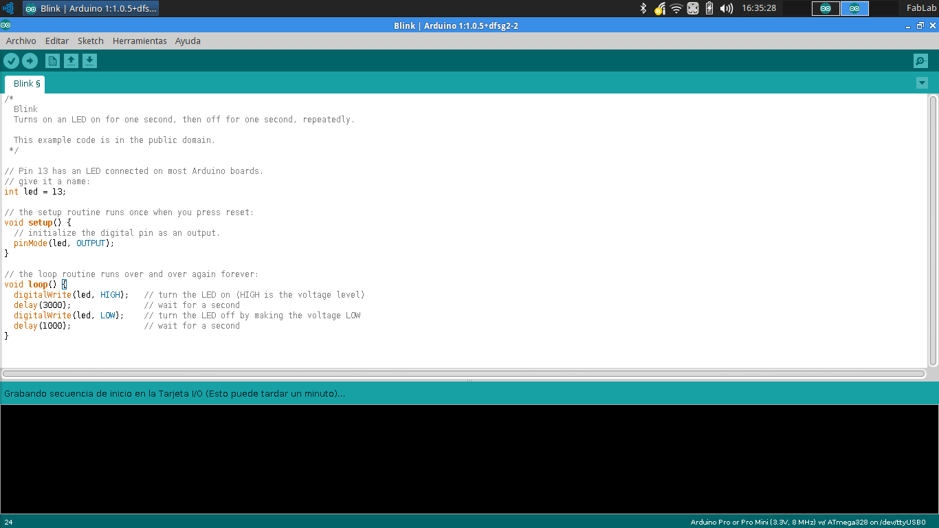Viewport: 939px width, 528px height.
Task: Create a new sketch with the New icon
Action: (52, 61)
